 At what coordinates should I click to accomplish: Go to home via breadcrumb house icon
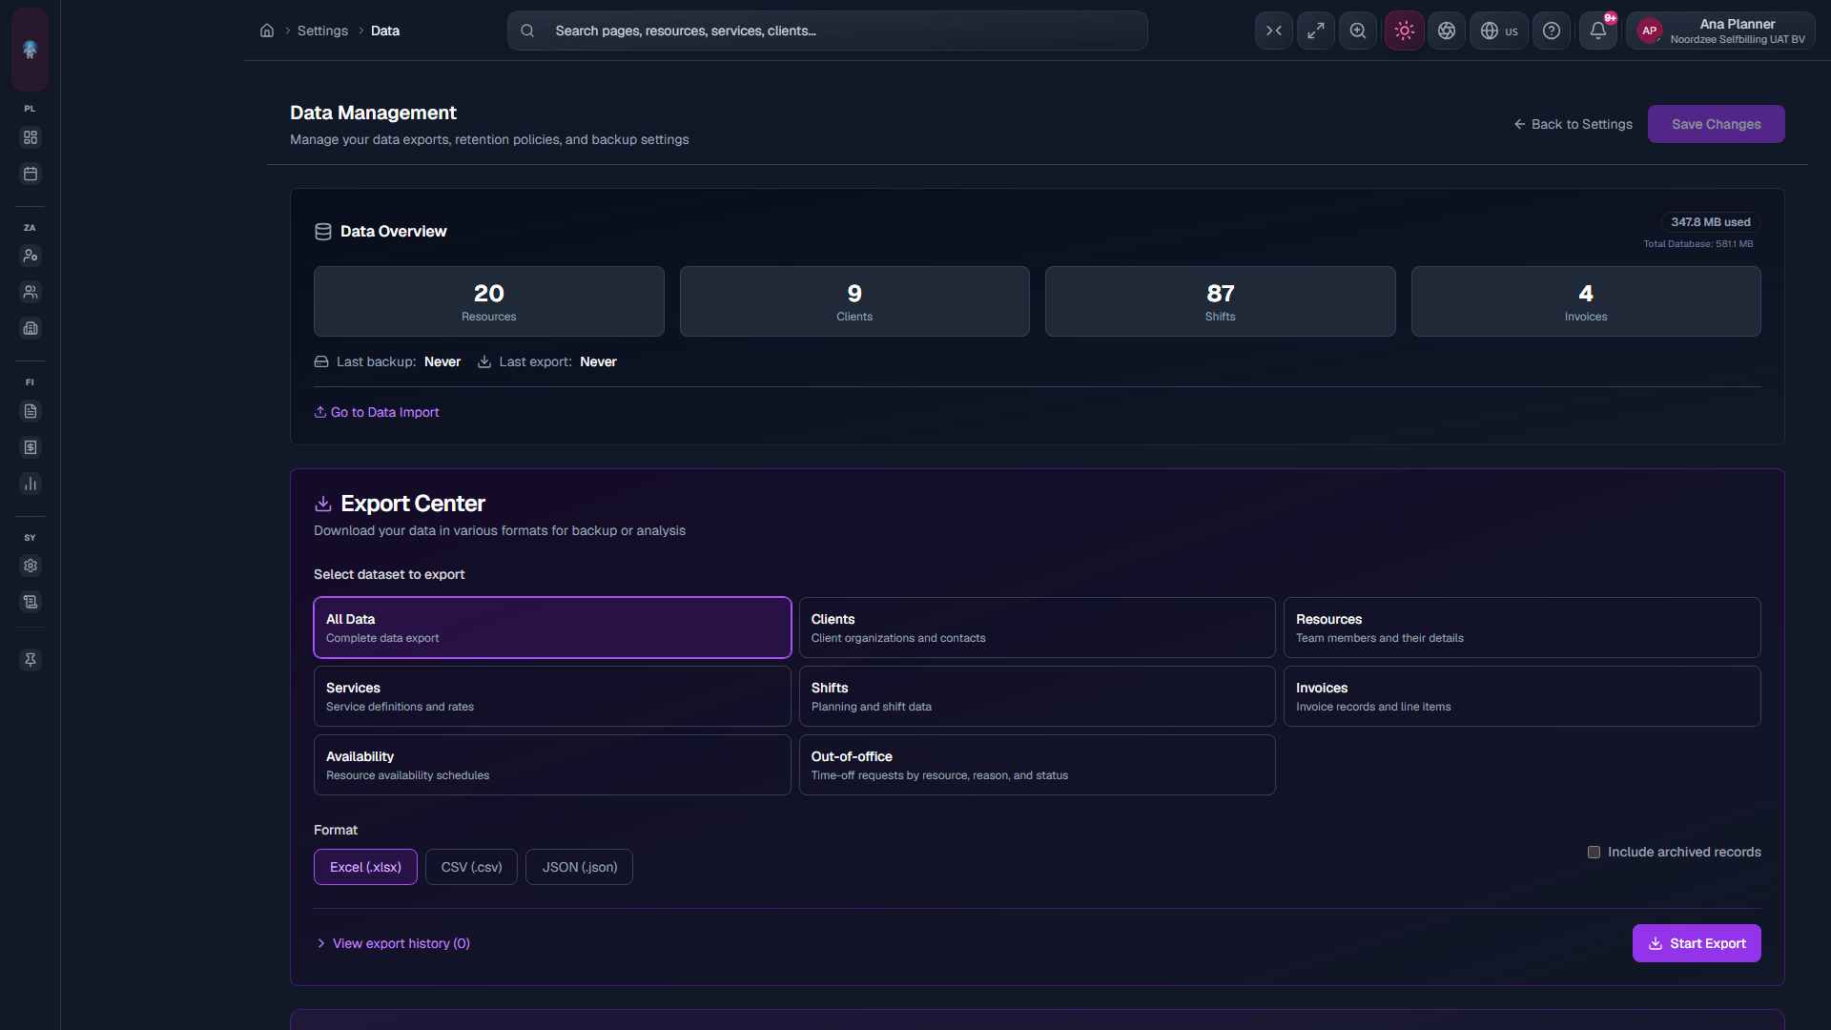tap(267, 31)
